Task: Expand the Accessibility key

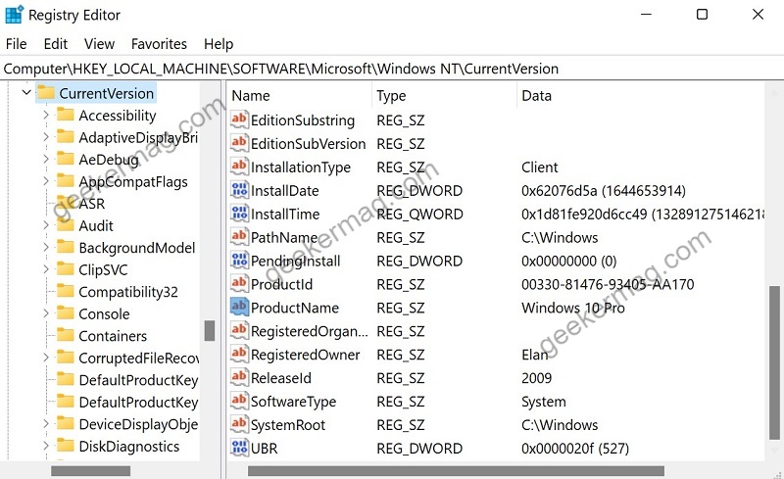Action: pyautogui.click(x=45, y=115)
